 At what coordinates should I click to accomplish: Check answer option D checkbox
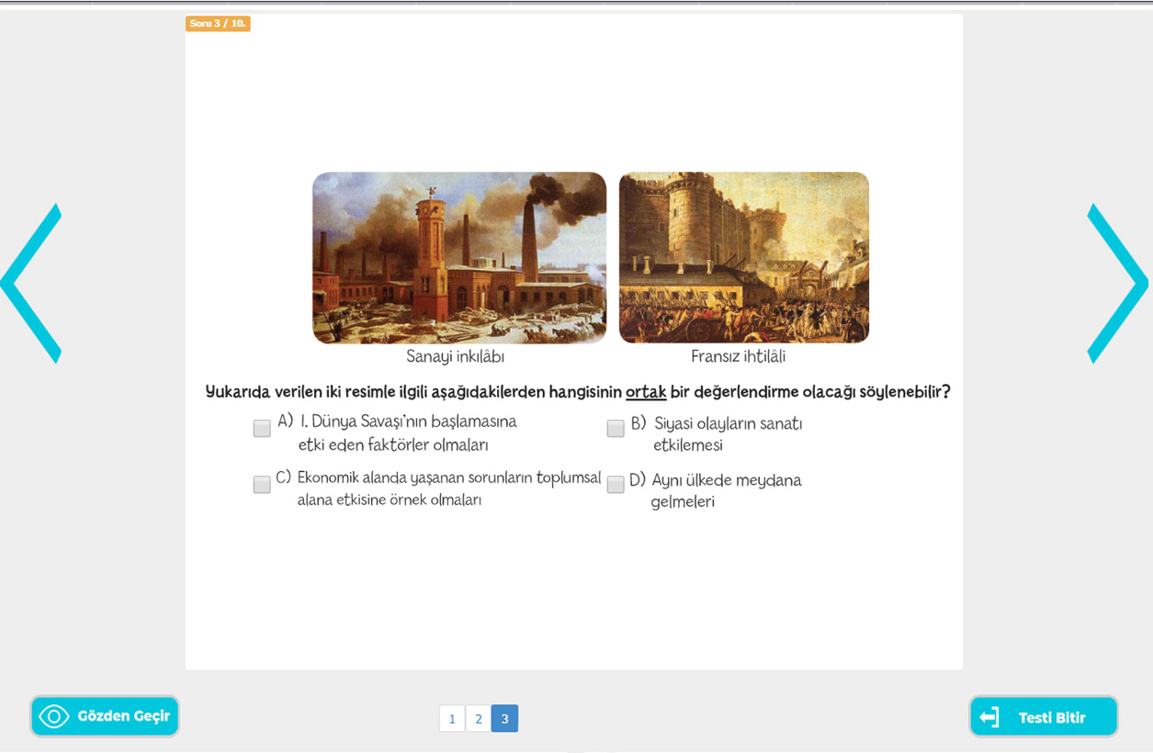tap(616, 484)
